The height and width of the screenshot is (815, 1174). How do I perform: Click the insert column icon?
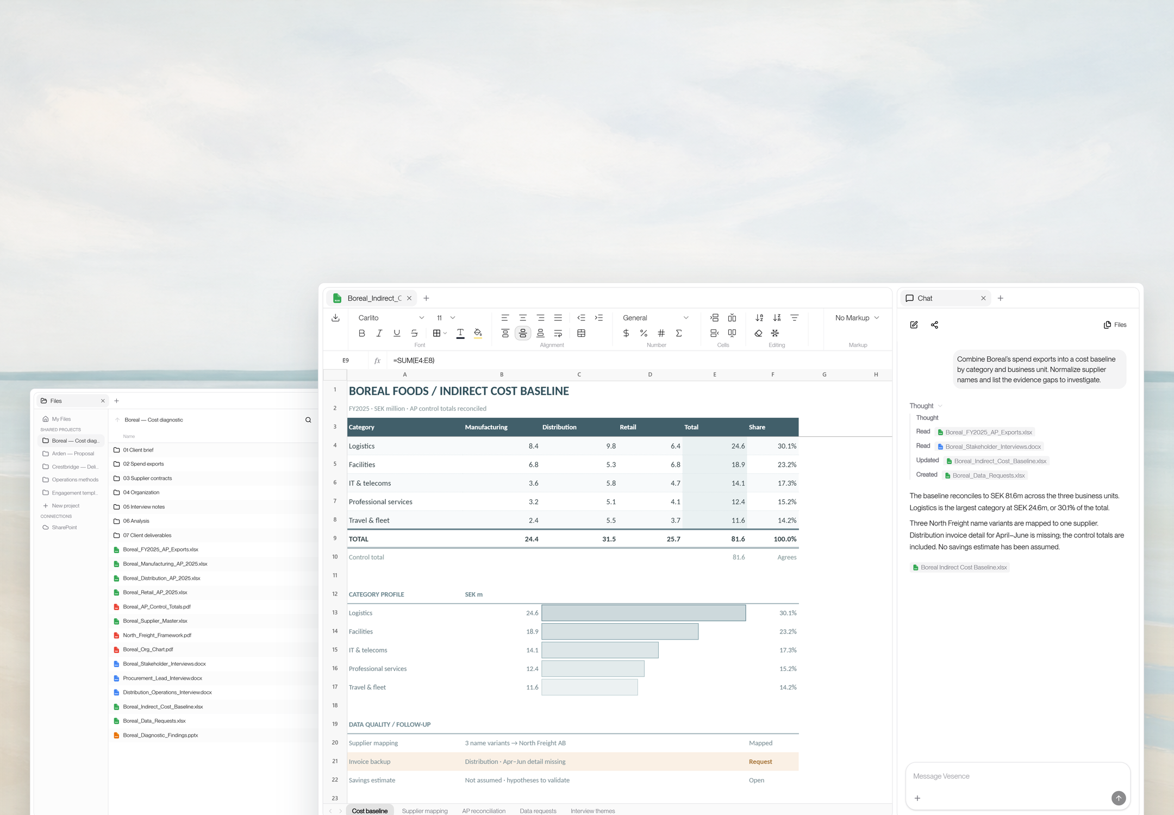pos(732,318)
